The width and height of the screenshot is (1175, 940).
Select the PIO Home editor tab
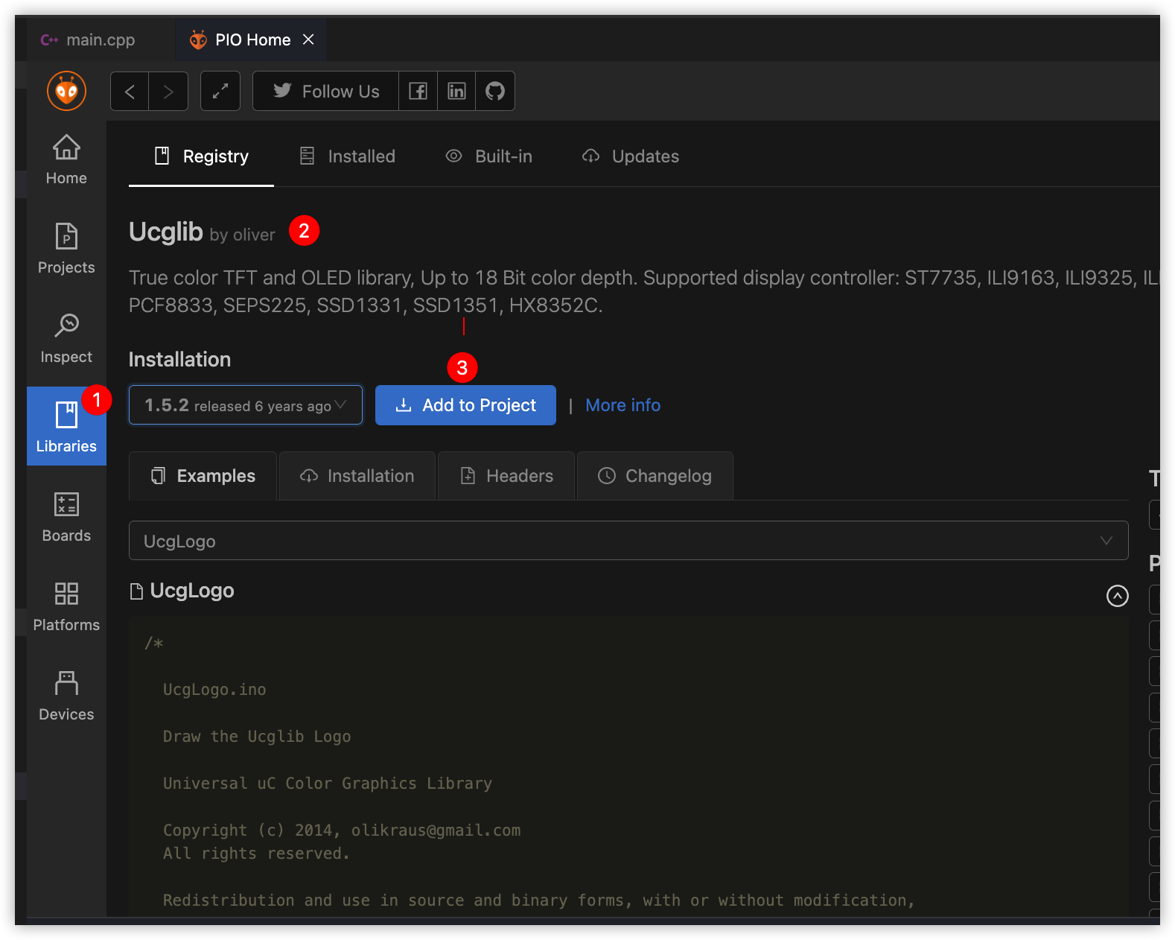pos(252,39)
